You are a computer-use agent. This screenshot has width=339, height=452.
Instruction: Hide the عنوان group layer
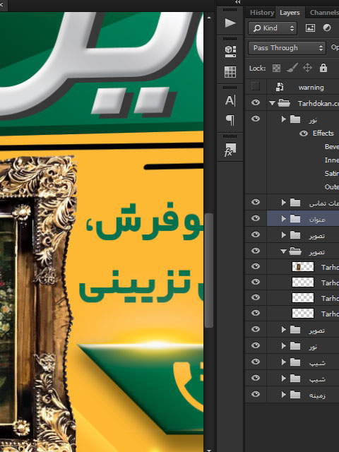pos(256,218)
